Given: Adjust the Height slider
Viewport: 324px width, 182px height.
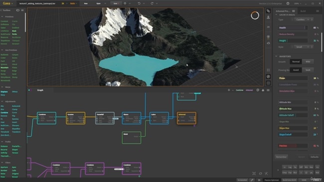Looking at the screenshot, I should click(x=293, y=41).
